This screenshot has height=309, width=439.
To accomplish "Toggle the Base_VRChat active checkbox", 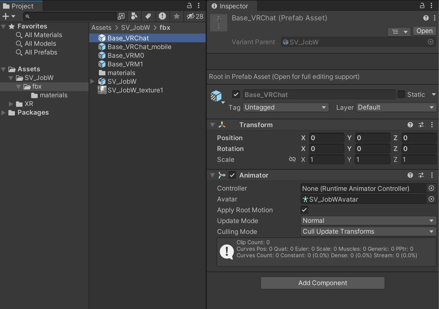I will tap(236, 94).
